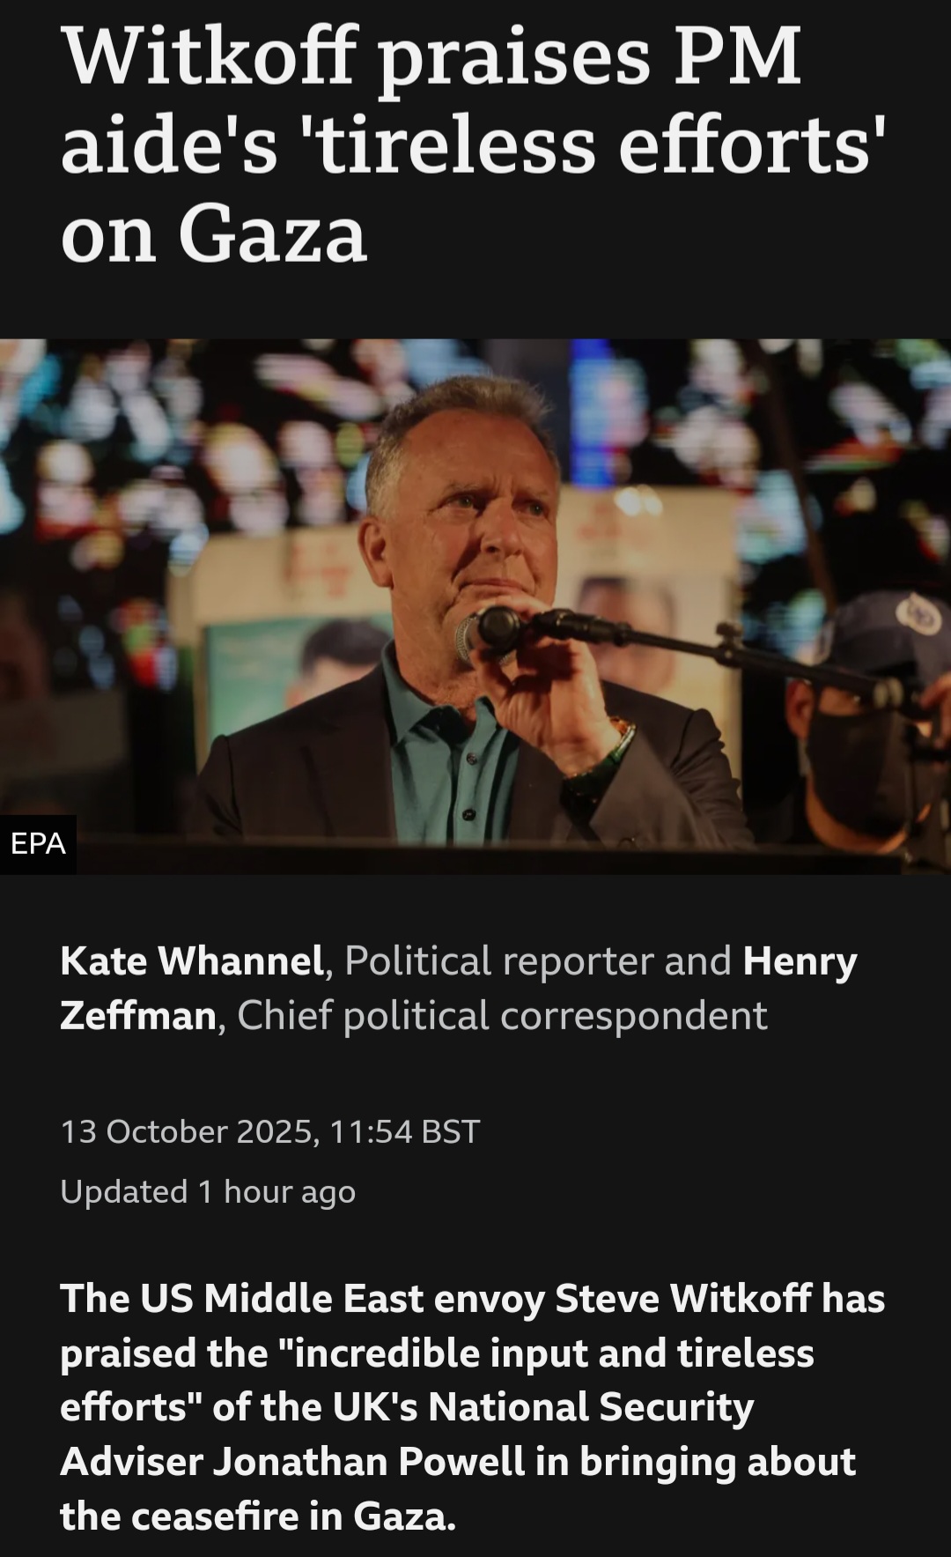Click the word 'Gaza' in the headline
Image resolution: width=951 pixels, height=1557 pixels.
[273, 234]
